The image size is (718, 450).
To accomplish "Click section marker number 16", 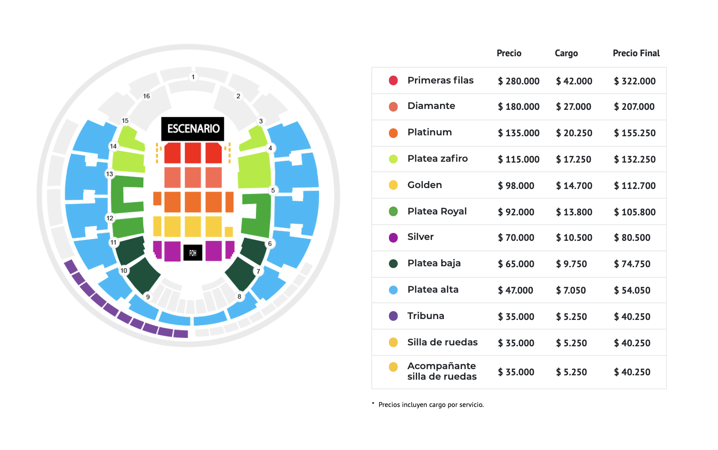I will point(147,96).
